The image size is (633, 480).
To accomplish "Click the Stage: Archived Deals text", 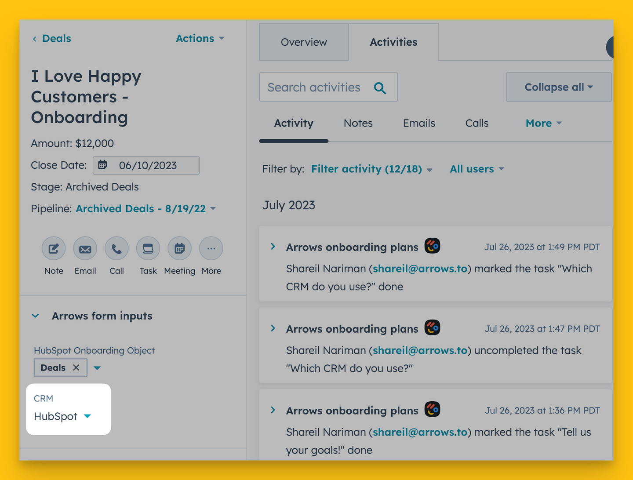I will click(85, 187).
